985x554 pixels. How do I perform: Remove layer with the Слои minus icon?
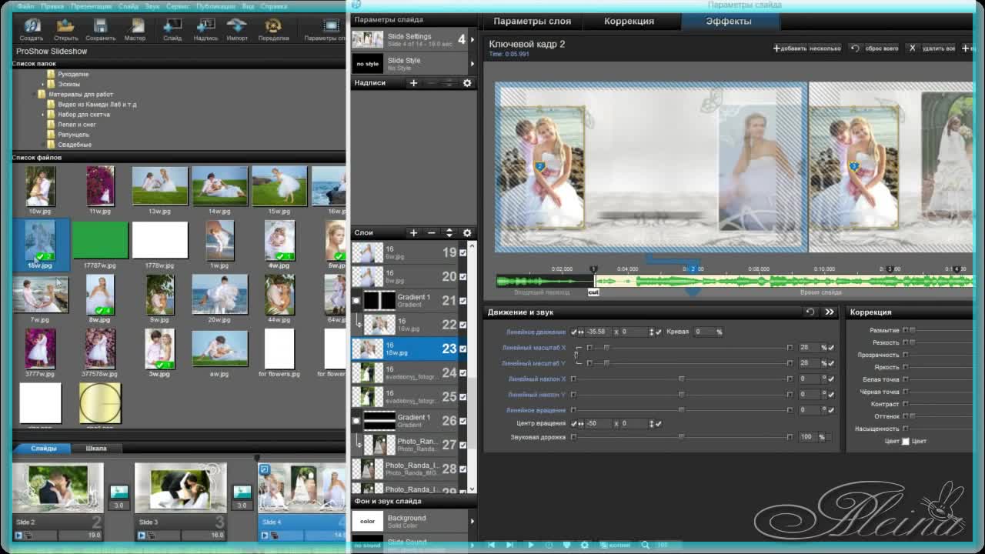[431, 233]
